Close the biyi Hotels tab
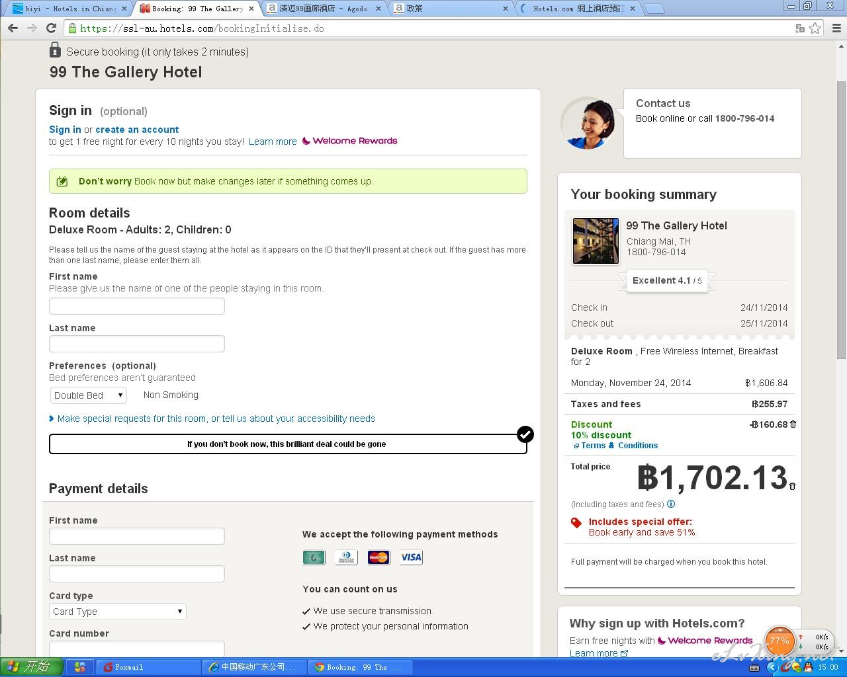The width and height of the screenshot is (847, 677). click(124, 9)
